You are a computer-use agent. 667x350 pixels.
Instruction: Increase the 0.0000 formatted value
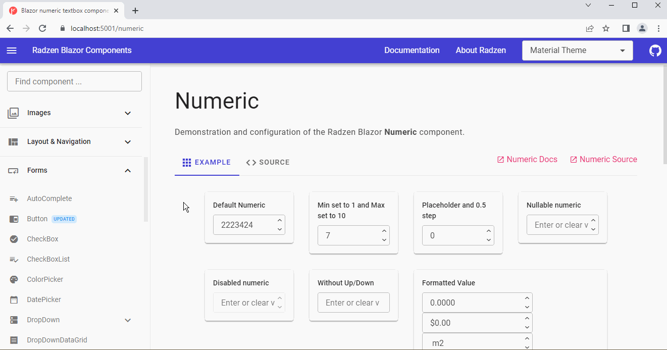point(527,298)
